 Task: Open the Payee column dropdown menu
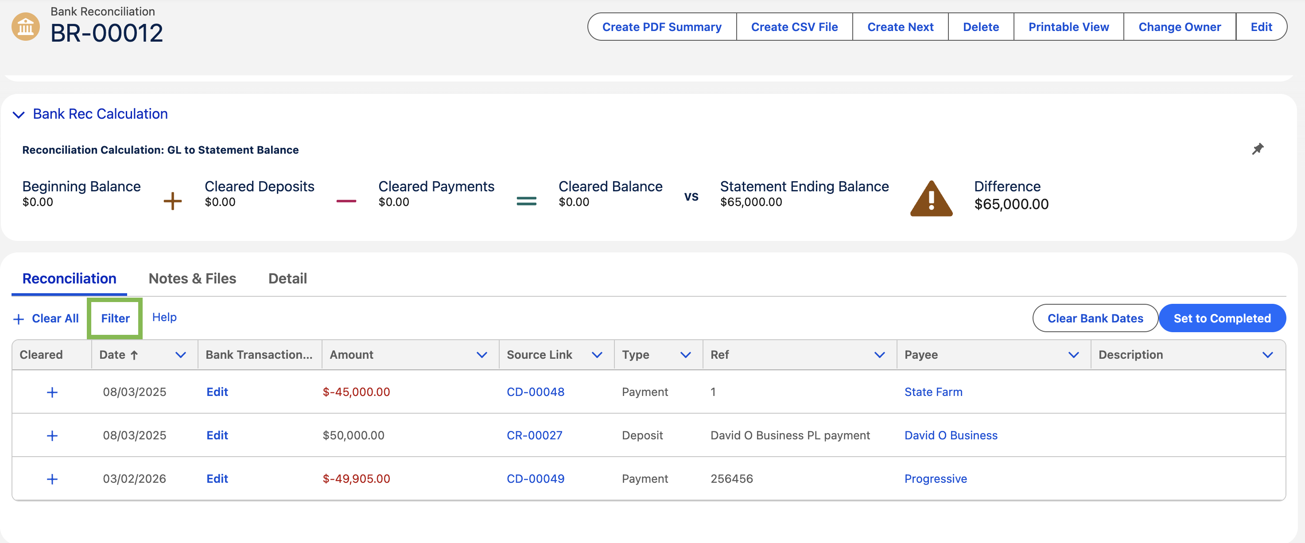click(x=1073, y=355)
